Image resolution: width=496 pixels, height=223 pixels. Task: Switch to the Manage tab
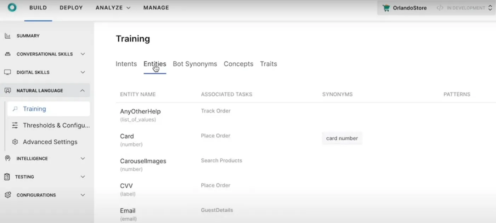(x=156, y=8)
